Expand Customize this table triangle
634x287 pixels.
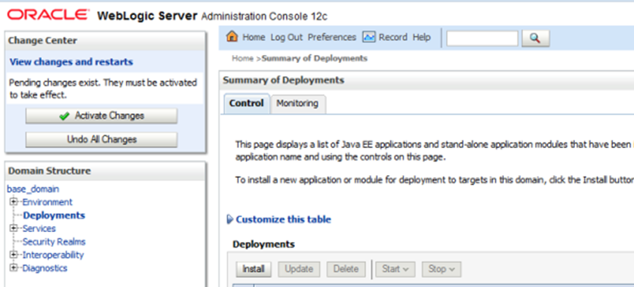pyautogui.click(x=230, y=219)
